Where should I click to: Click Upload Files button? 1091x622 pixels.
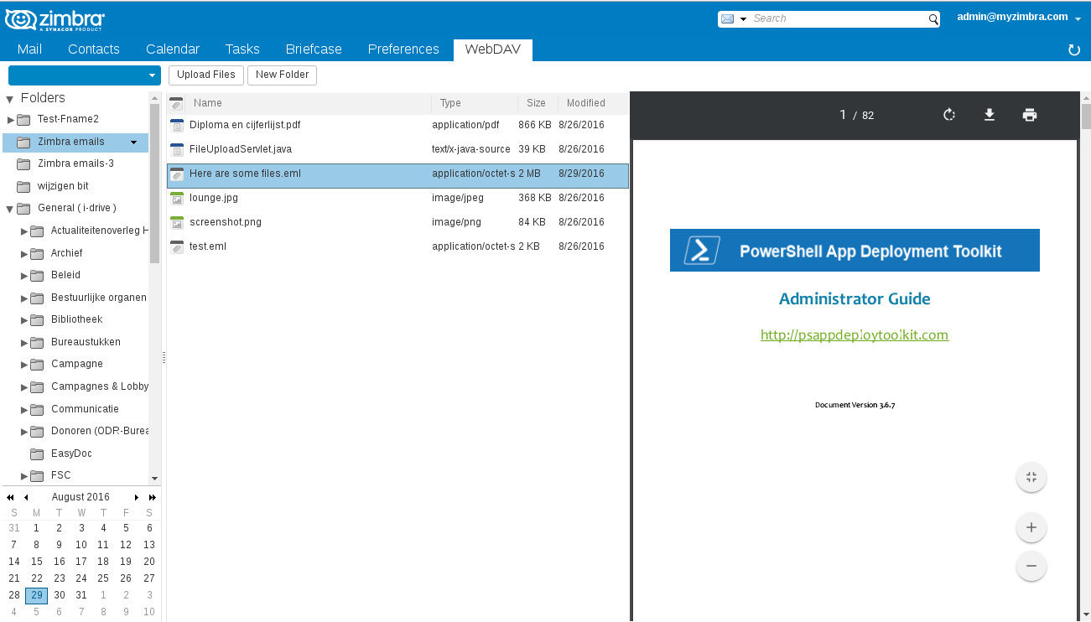coord(206,75)
